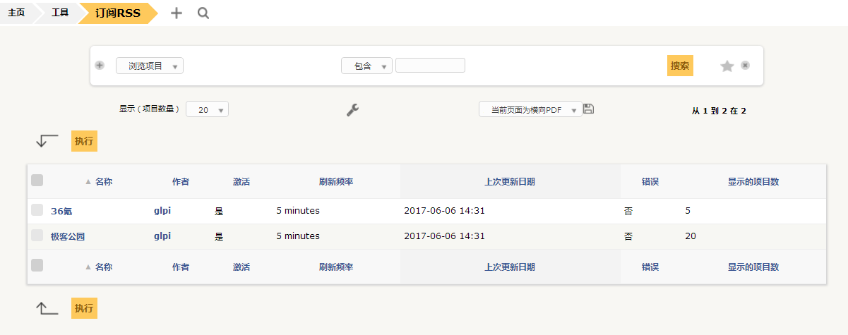
Task: Click the 搜索 button
Action: pyautogui.click(x=680, y=66)
